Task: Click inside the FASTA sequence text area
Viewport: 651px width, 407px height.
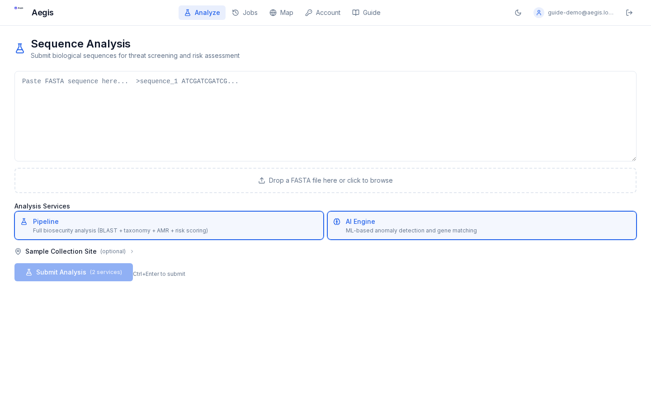Action: coord(325,116)
